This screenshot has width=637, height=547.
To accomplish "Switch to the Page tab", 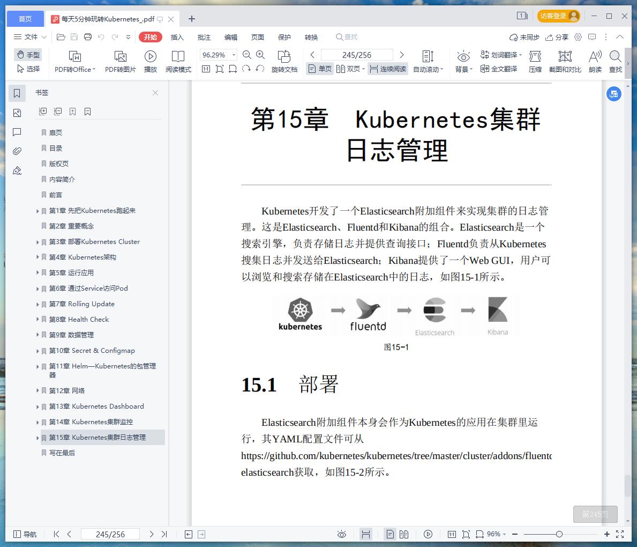I will (x=258, y=37).
